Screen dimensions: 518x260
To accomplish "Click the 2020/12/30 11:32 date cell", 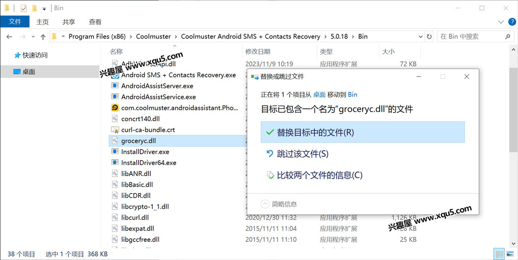I will click(271, 217).
